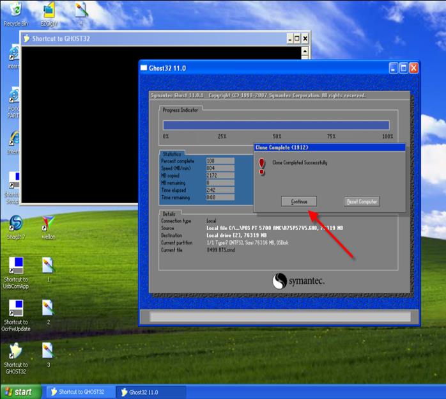Click the Connection type value Local
446x399 pixels.
pos(211,221)
